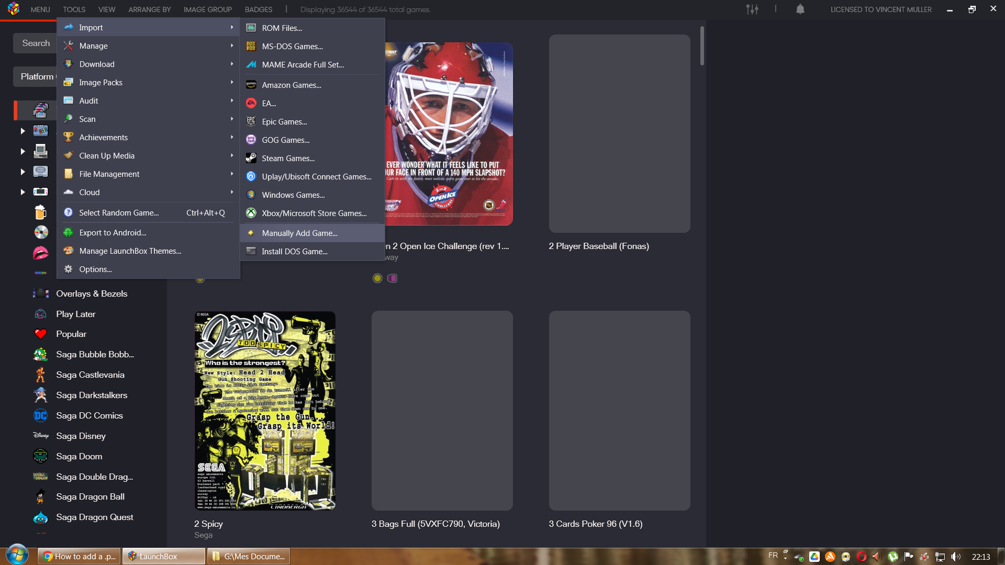Click the system tray volume icon
Image resolution: width=1005 pixels, height=565 pixels.
tap(956, 557)
